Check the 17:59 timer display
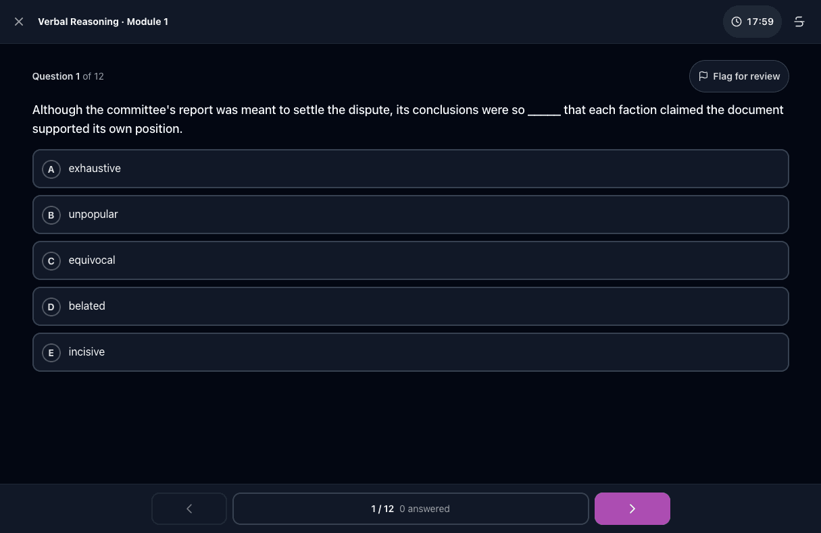The height and width of the screenshot is (533, 821). 752,22
